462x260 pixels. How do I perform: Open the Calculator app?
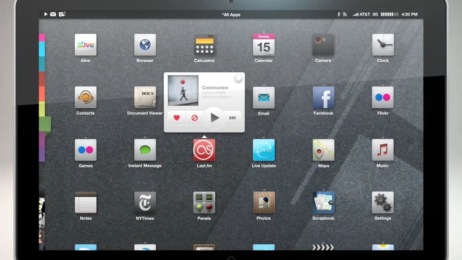click(205, 45)
